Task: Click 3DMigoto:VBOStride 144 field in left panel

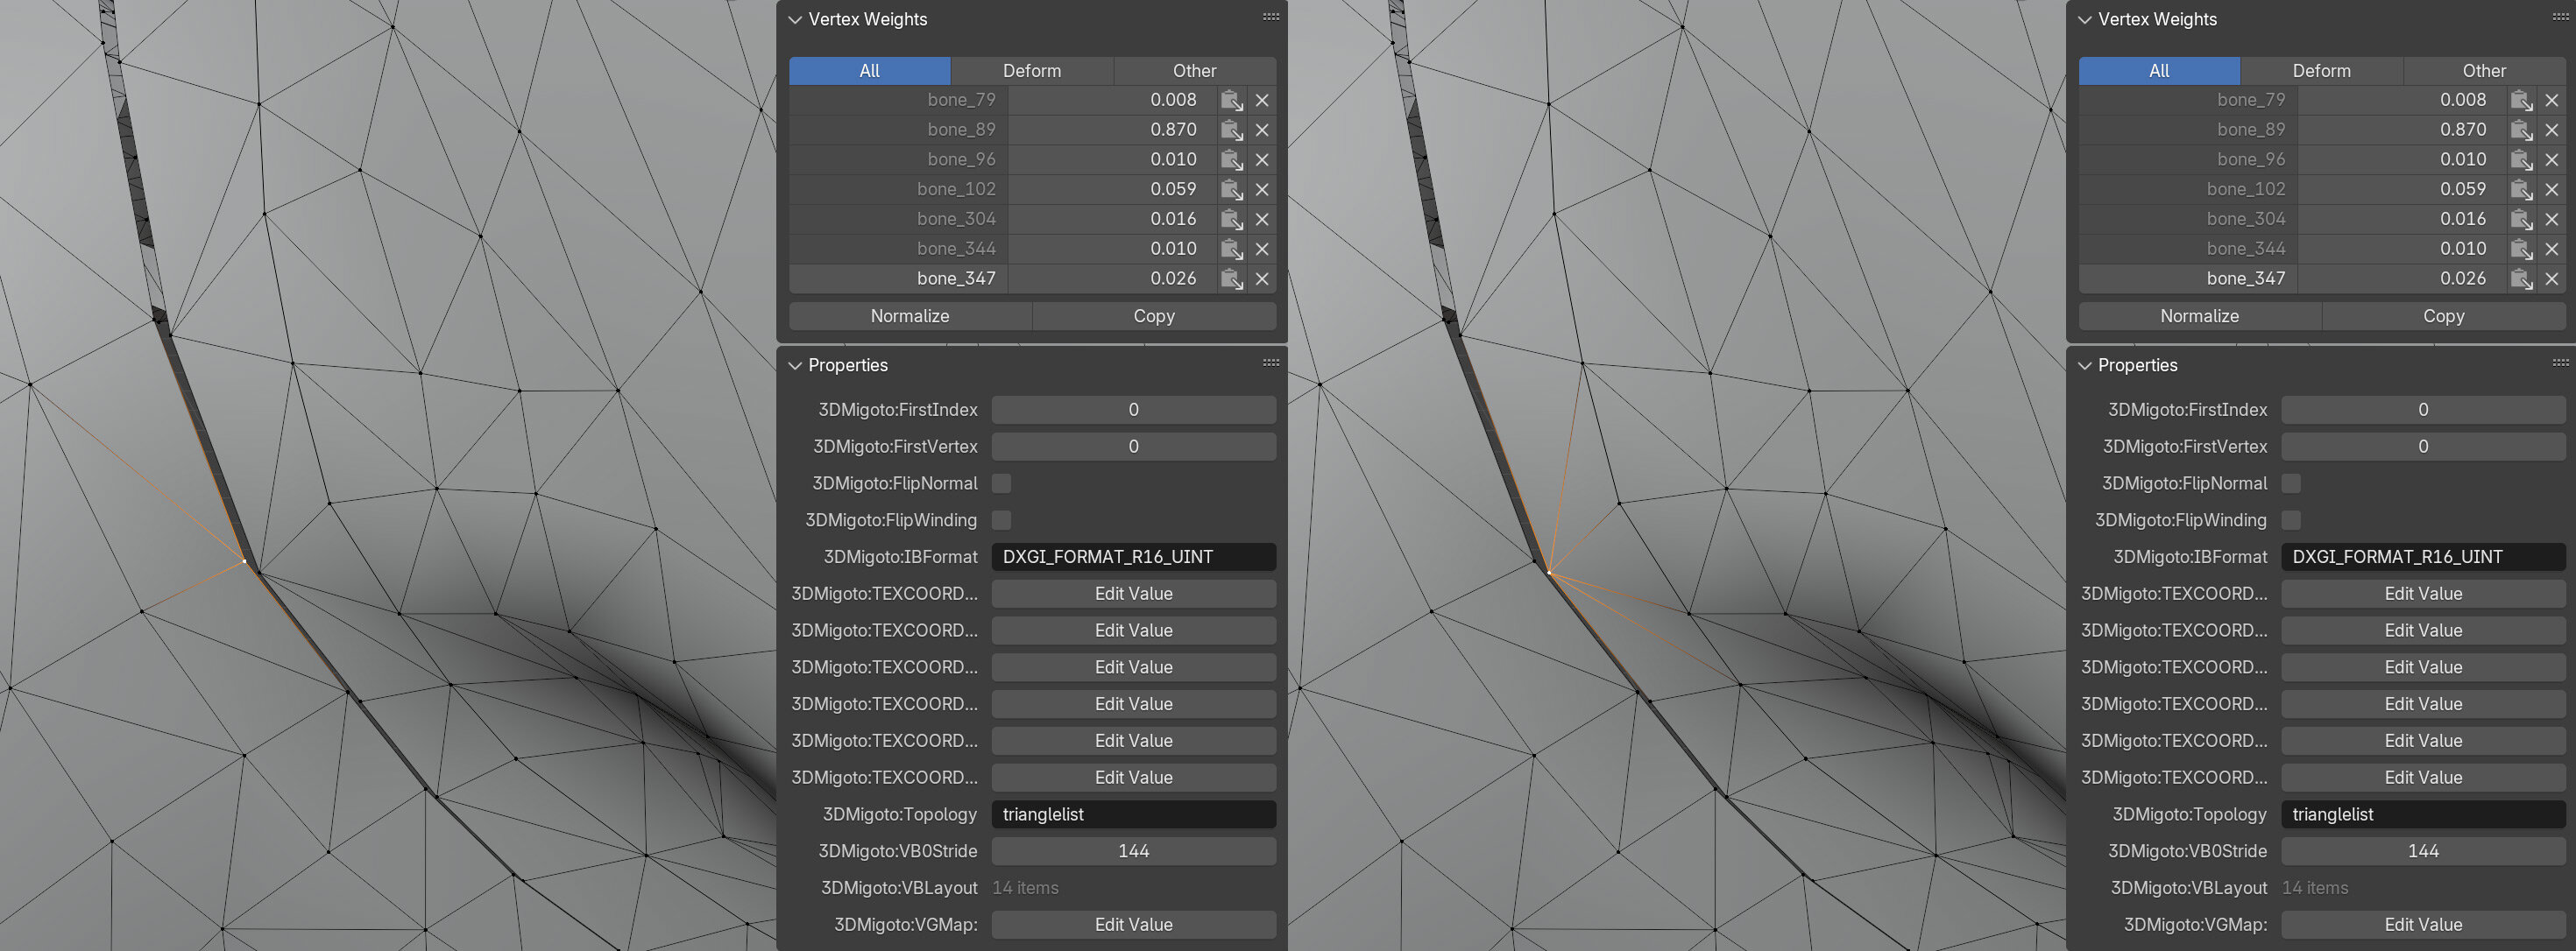Action: click(1134, 852)
